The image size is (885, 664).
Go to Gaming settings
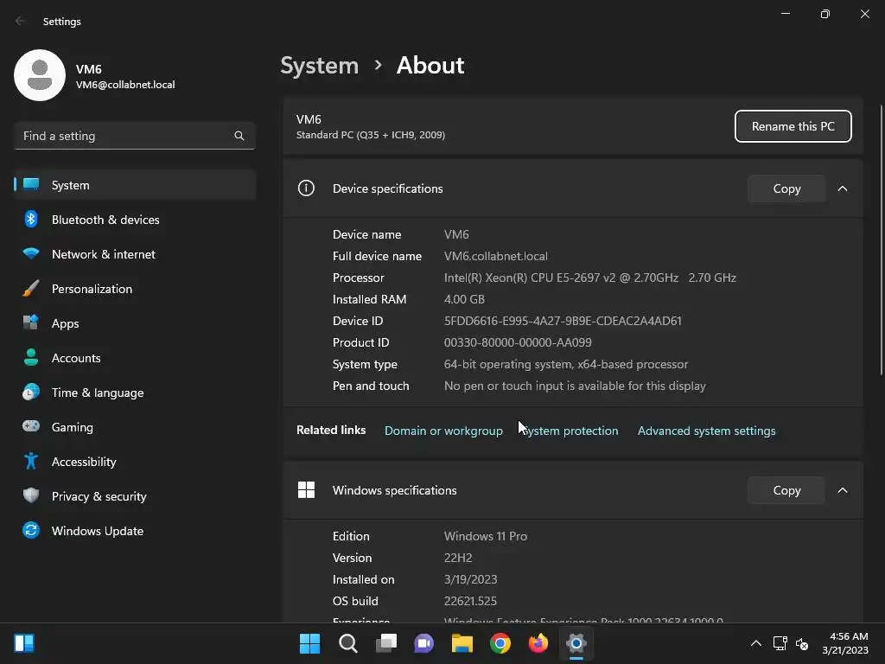pyautogui.click(x=135, y=427)
